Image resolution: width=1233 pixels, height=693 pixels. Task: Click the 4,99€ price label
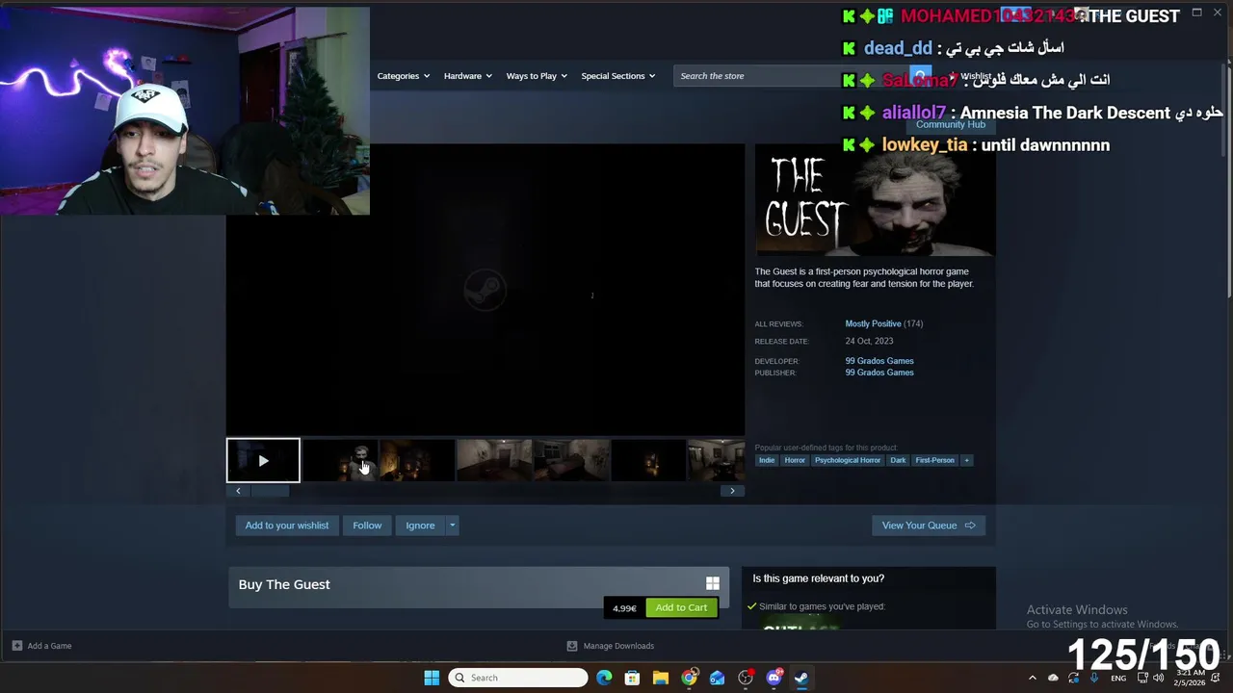pos(624,608)
